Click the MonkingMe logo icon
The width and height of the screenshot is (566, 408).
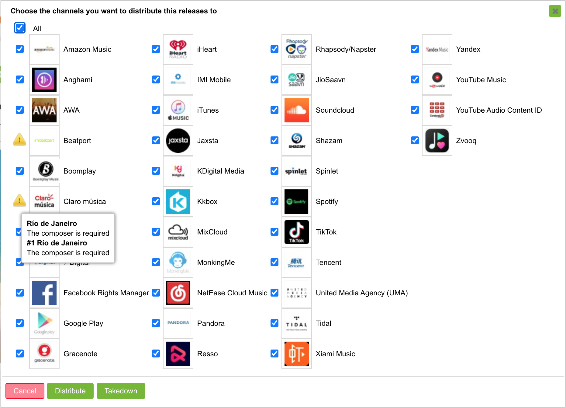point(178,262)
